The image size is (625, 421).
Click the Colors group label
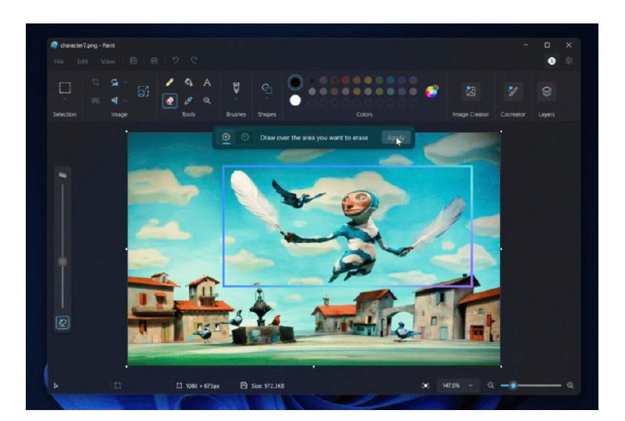click(364, 114)
